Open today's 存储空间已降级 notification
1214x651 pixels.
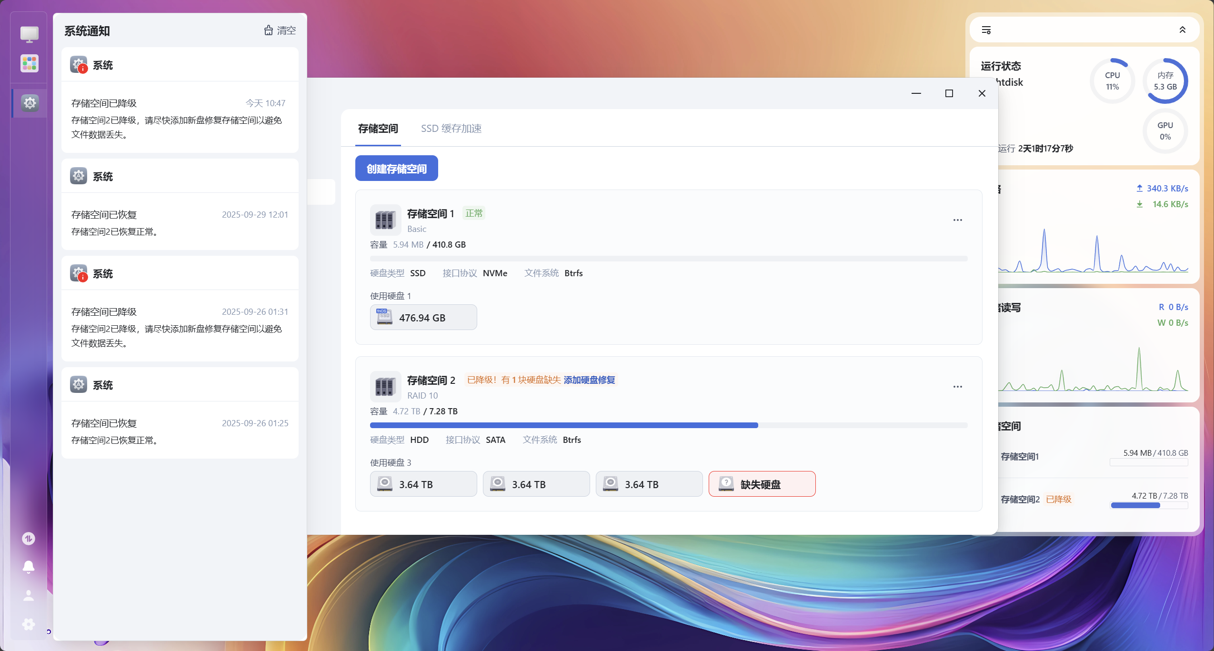point(180,119)
